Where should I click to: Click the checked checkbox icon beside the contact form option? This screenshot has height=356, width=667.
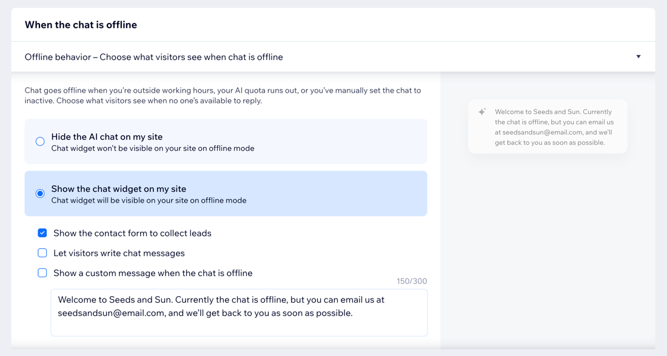point(42,232)
